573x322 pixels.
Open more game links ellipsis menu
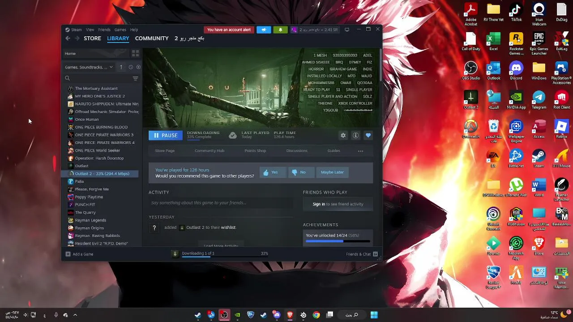pos(360,151)
